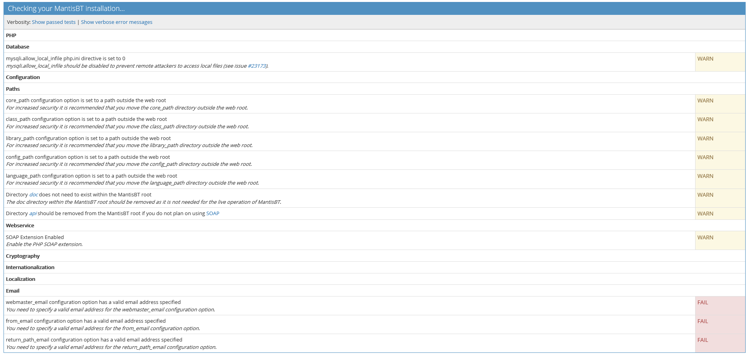Click the Cryptography section heading
Image resolution: width=746 pixels, height=354 pixels.
(x=23, y=256)
